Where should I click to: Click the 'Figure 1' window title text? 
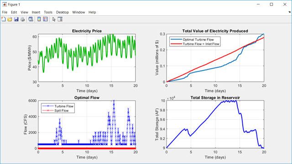coord(14,5)
